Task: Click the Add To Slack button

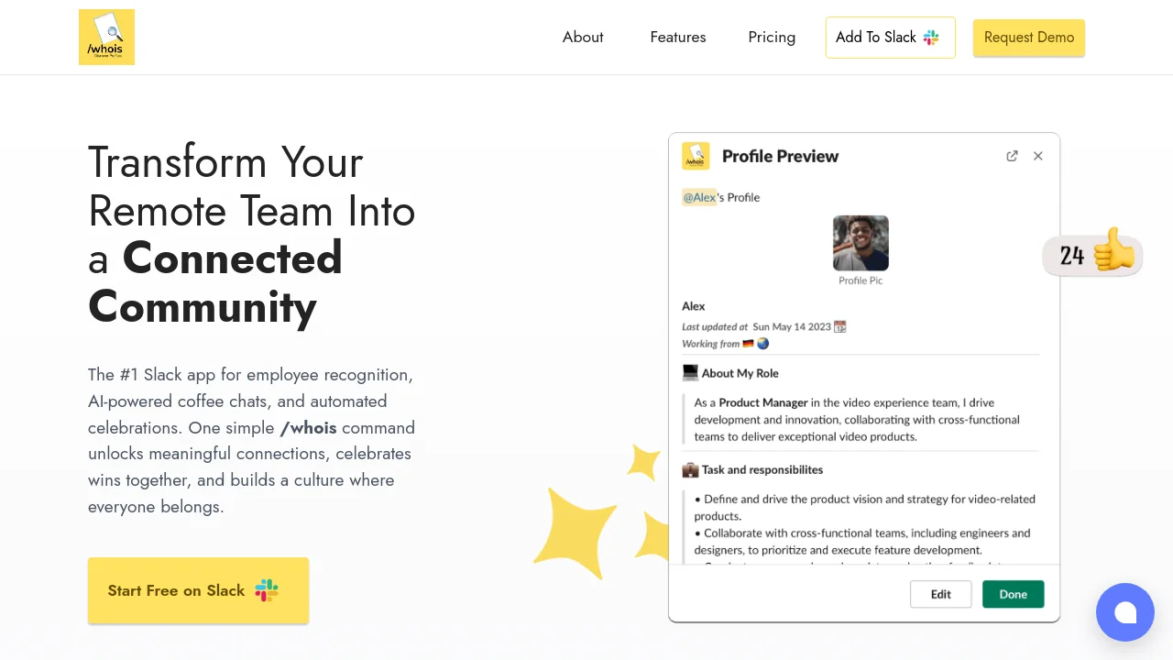Action: click(891, 38)
